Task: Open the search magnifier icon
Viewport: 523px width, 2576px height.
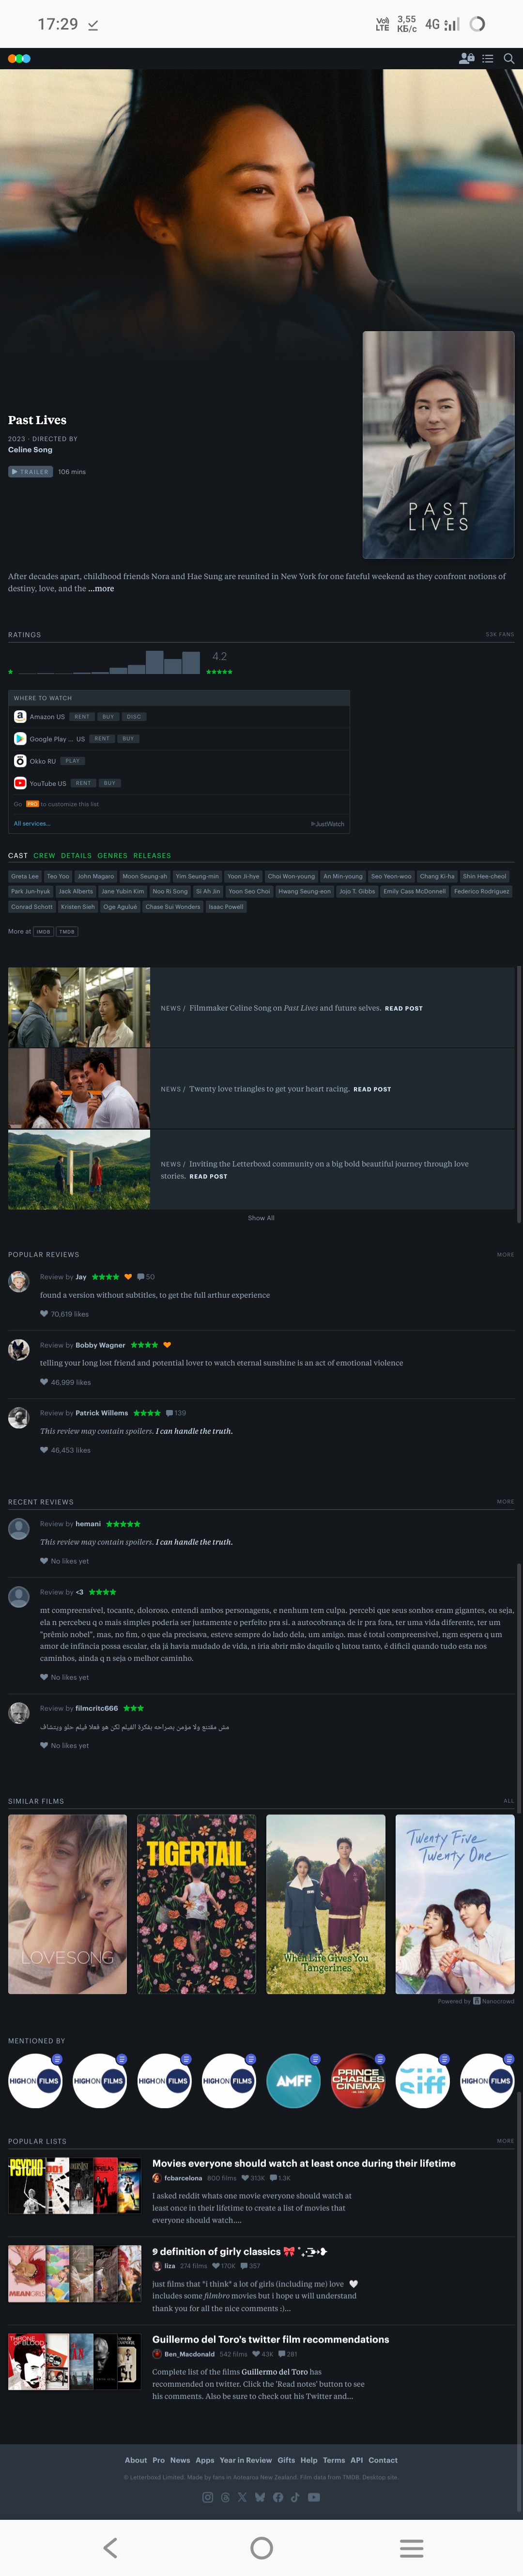Action: [509, 59]
